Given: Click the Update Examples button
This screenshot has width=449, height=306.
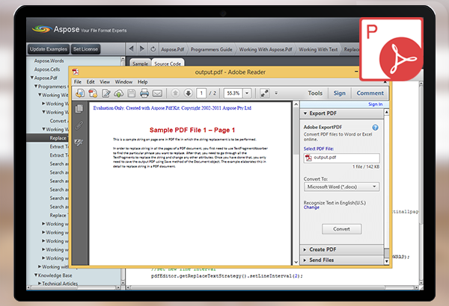Looking at the screenshot, I should point(49,49).
